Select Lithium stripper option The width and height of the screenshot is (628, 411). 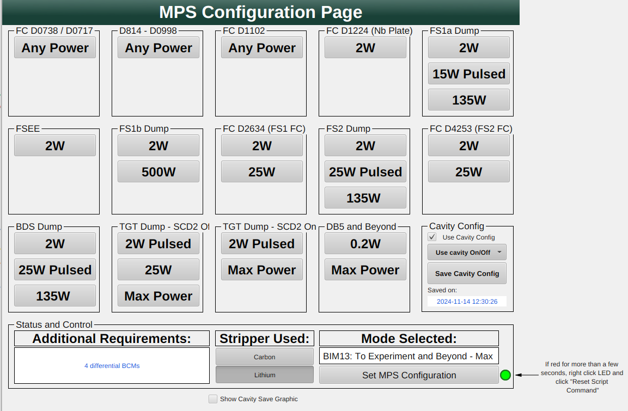point(264,375)
